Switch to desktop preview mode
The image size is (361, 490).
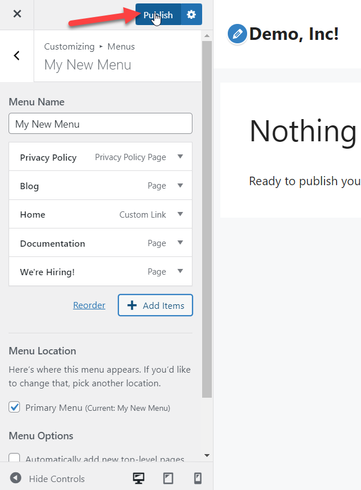pos(138,479)
